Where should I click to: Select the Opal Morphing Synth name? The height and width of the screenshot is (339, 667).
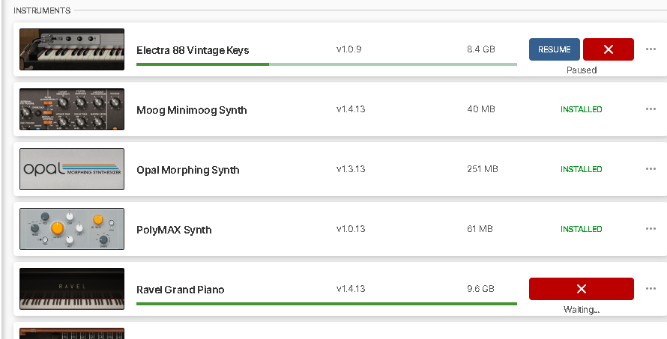point(187,170)
